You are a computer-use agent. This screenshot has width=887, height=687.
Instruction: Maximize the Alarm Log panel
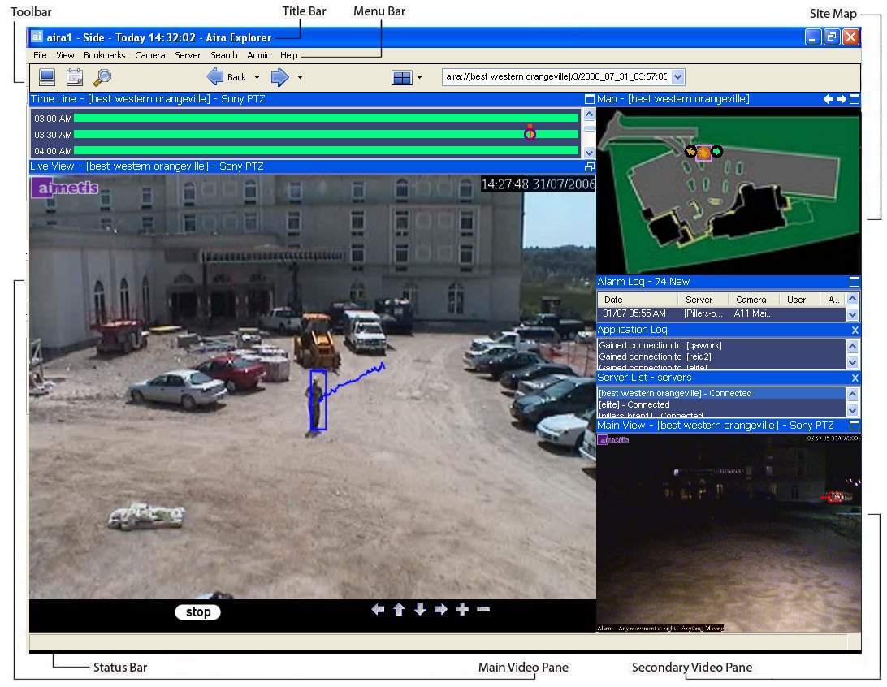pos(854,282)
